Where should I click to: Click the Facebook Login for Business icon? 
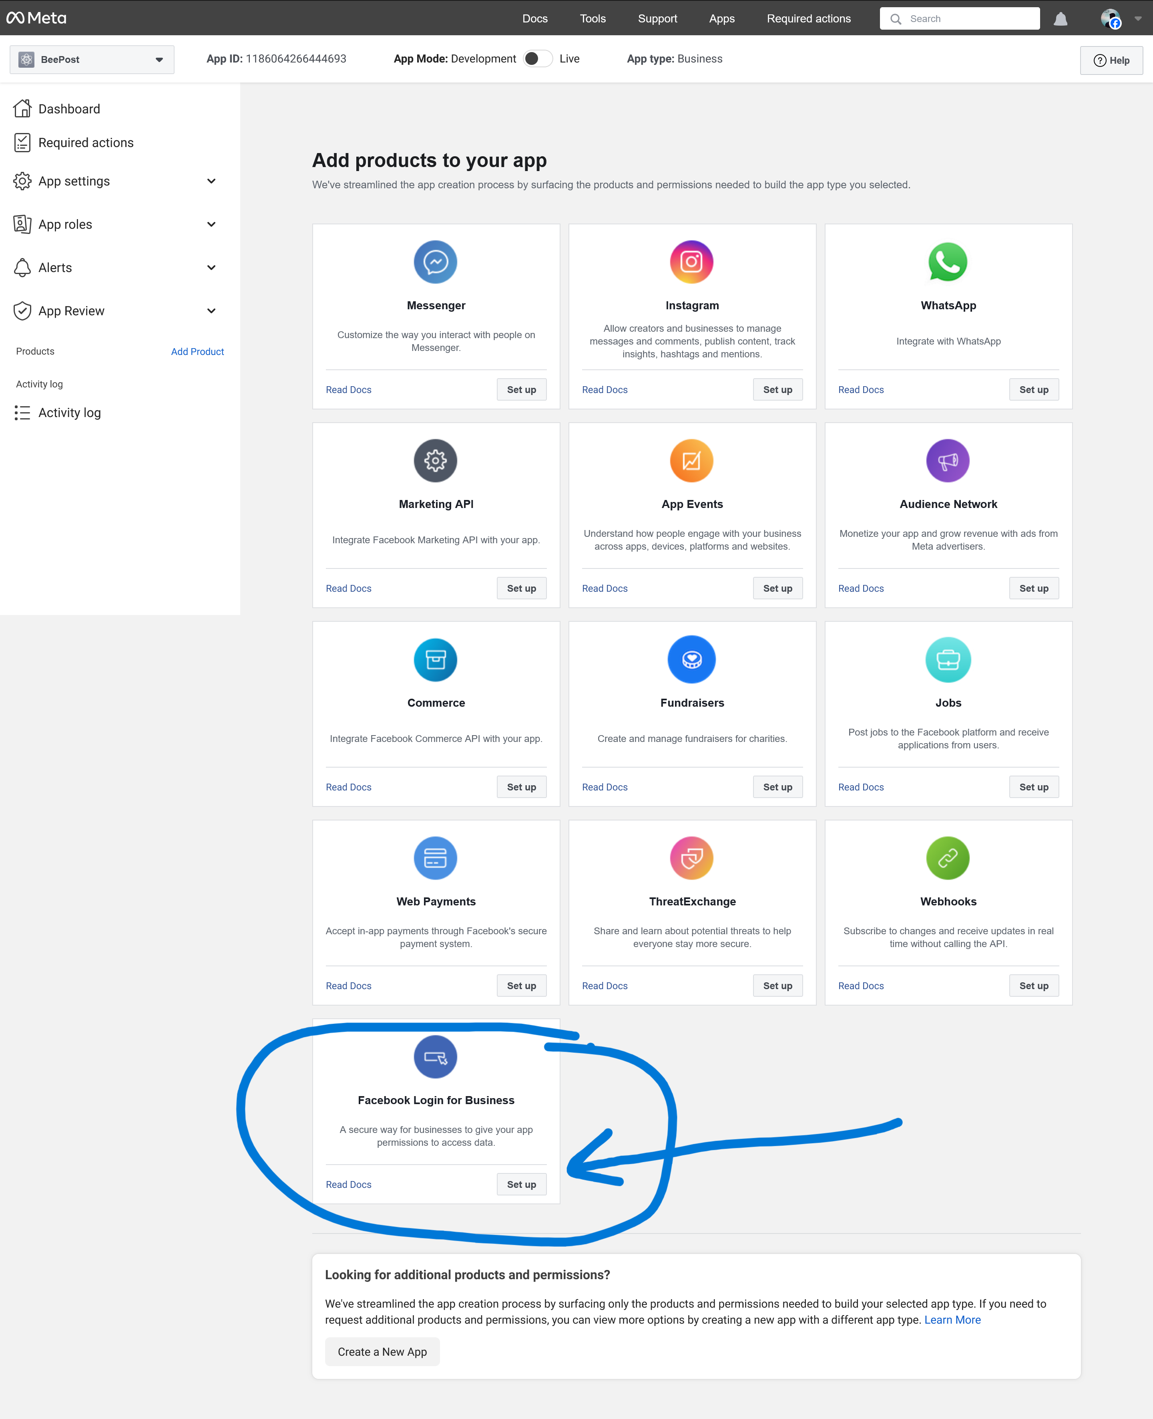[436, 1057]
